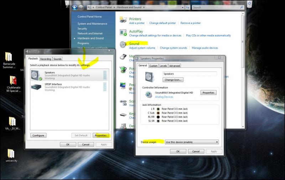
Task: Go to Control Panel Home
Action: coord(90,16)
